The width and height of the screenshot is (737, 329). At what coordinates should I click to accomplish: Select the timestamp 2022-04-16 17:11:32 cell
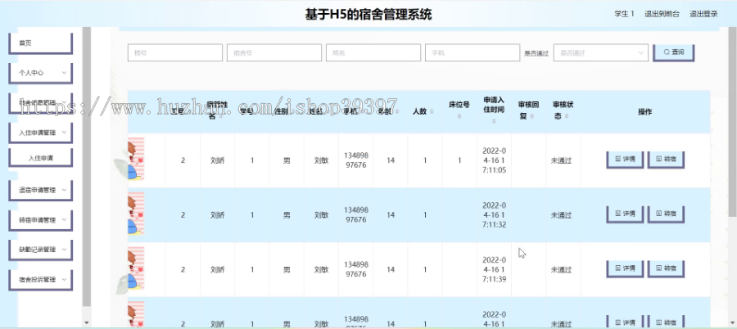click(x=494, y=214)
